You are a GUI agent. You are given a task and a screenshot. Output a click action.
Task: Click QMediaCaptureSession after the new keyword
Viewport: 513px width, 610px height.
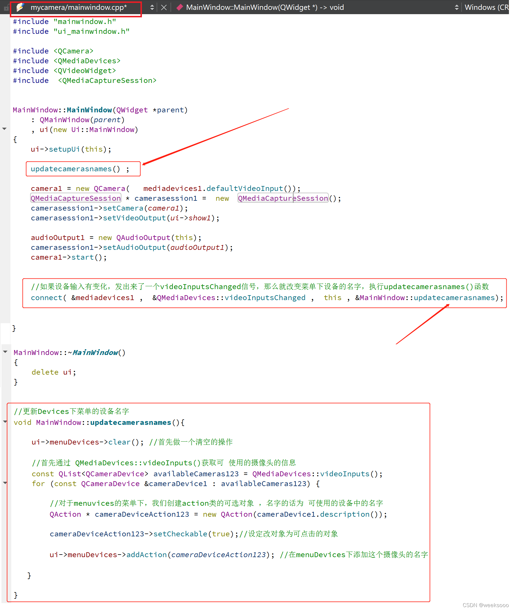[283, 198]
